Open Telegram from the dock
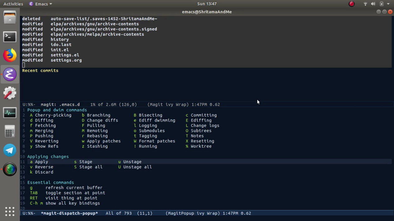The height and width of the screenshot is (221, 394). (10, 150)
